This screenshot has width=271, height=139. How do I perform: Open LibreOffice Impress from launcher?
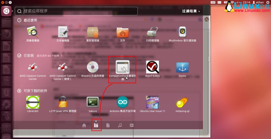(x=6, y=70)
